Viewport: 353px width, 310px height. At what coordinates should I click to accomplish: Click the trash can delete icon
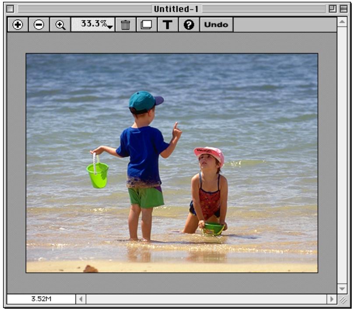click(126, 25)
